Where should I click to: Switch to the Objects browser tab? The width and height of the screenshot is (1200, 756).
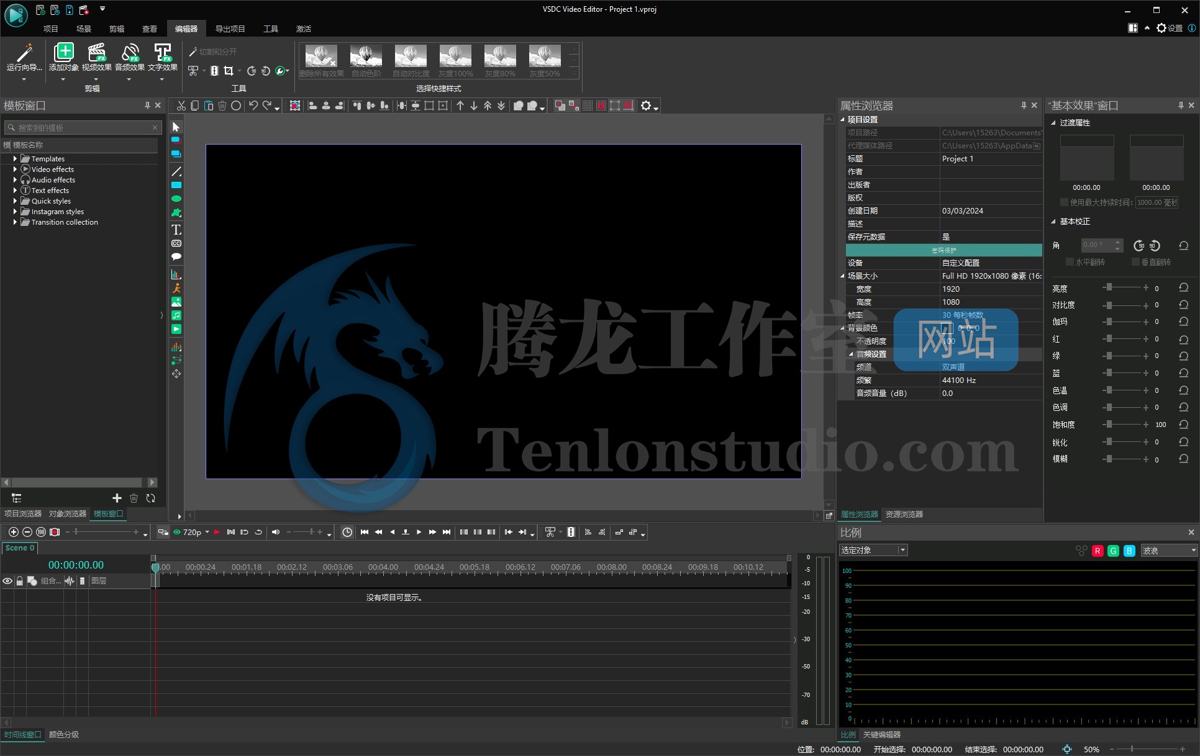67,513
